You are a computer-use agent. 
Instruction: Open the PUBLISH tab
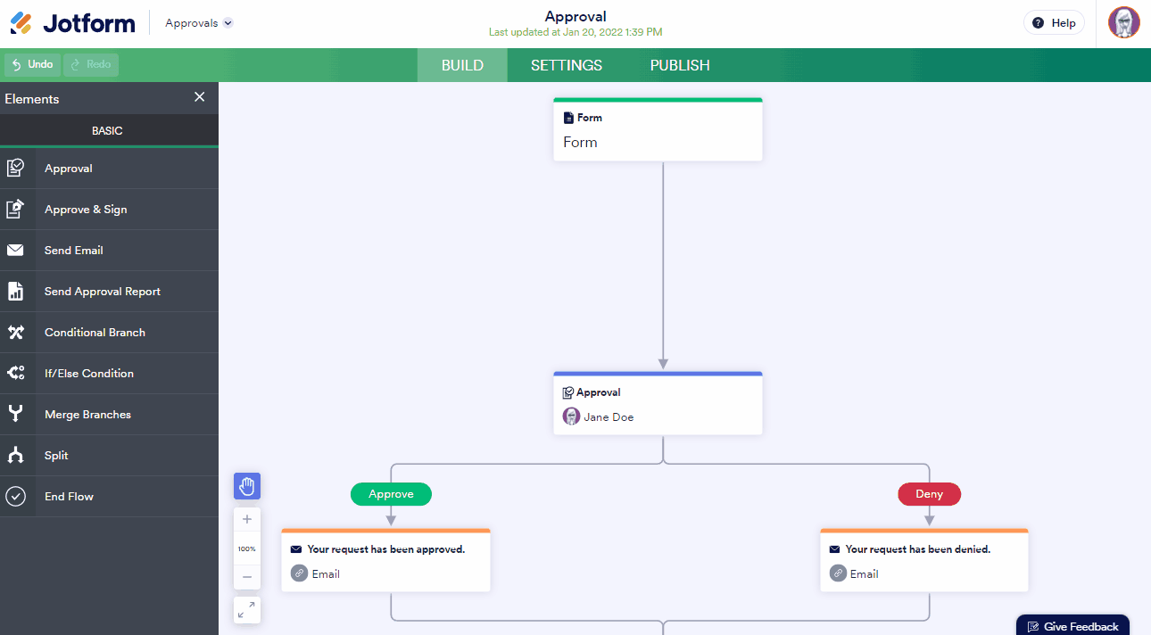pyautogui.click(x=680, y=65)
